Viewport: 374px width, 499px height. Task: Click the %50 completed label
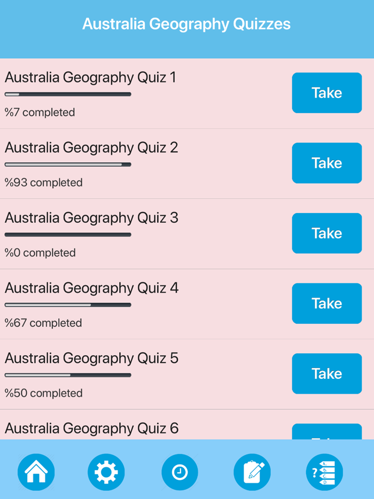click(x=43, y=393)
